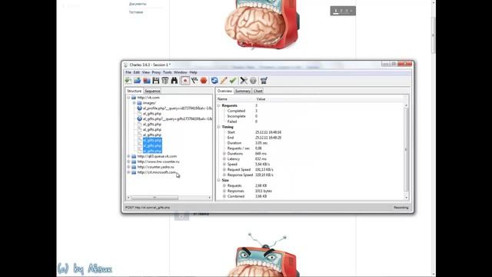Click the pencil Edit request icon
Image resolution: width=492 pixels, height=277 pixels.
click(x=224, y=81)
